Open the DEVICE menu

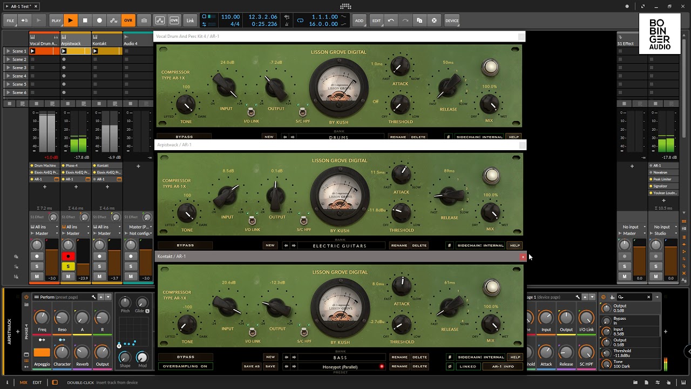[452, 21]
